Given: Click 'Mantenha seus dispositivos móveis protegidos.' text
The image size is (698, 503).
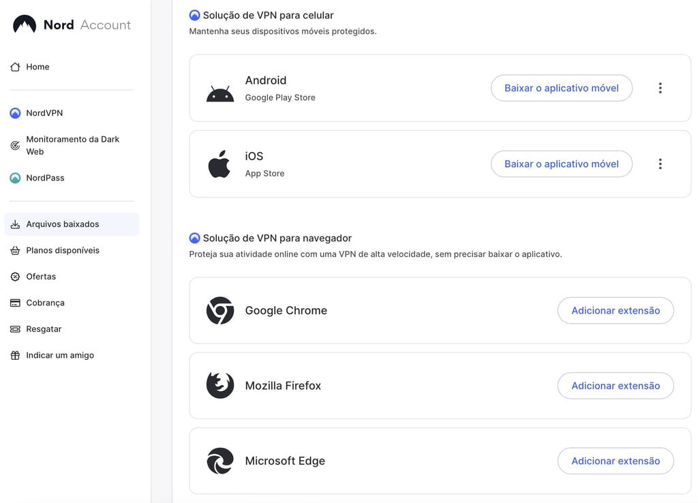Looking at the screenshot, I should [283, 31].
